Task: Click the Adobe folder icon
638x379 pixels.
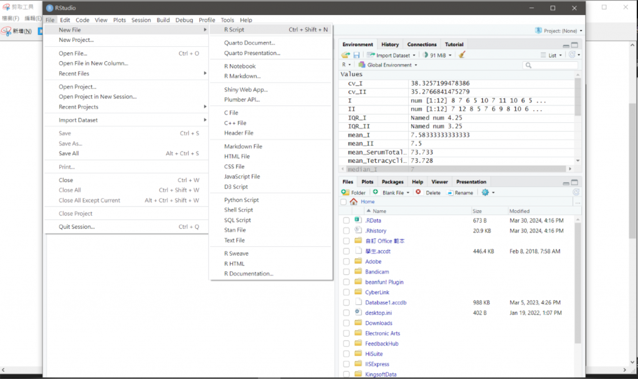Action: coord(358,261)
